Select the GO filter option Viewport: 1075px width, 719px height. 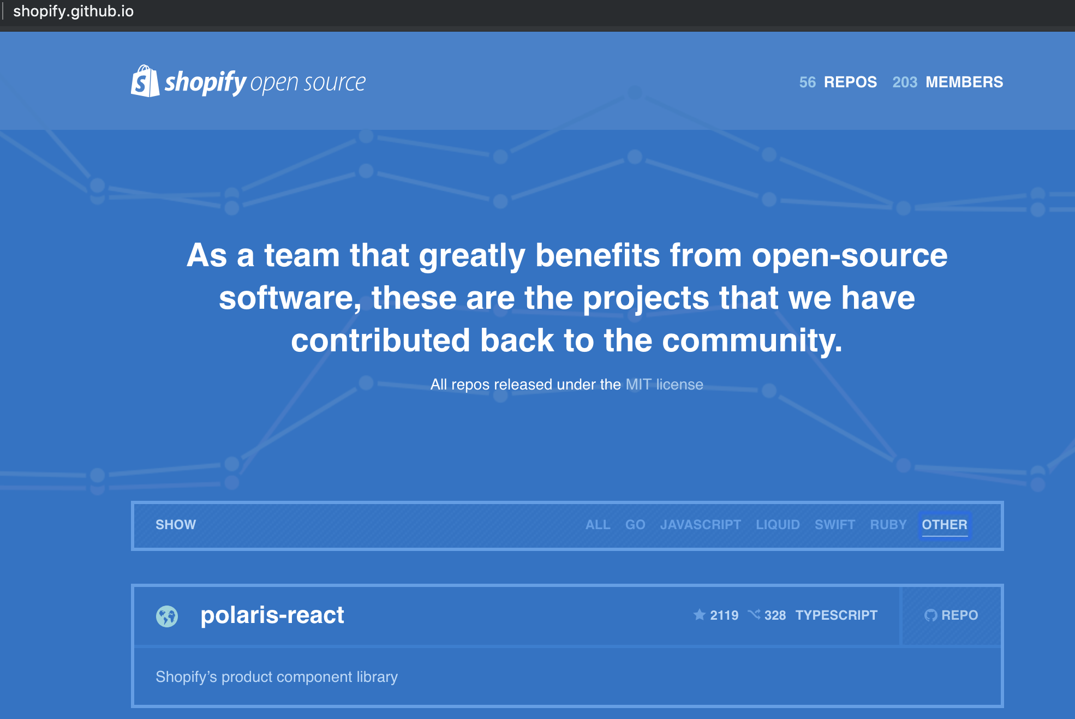pos(635,525)
